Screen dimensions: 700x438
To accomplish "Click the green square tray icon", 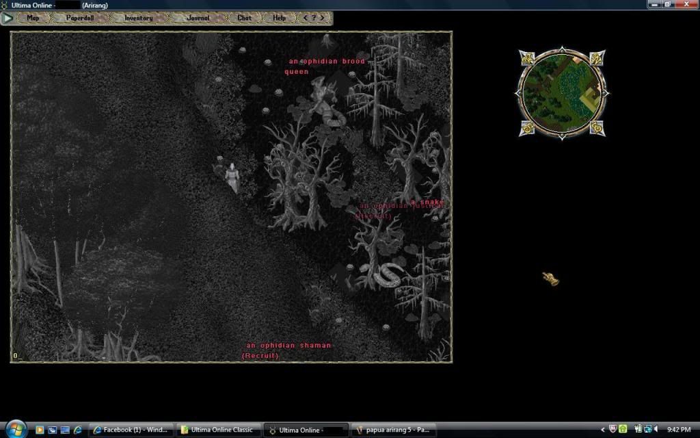I will (x=623, y=429).
